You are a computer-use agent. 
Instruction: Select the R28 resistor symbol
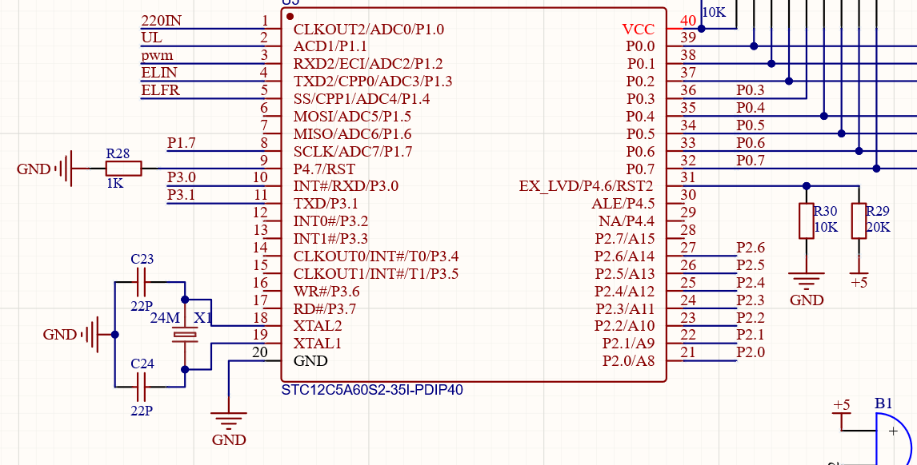point(123,169)
